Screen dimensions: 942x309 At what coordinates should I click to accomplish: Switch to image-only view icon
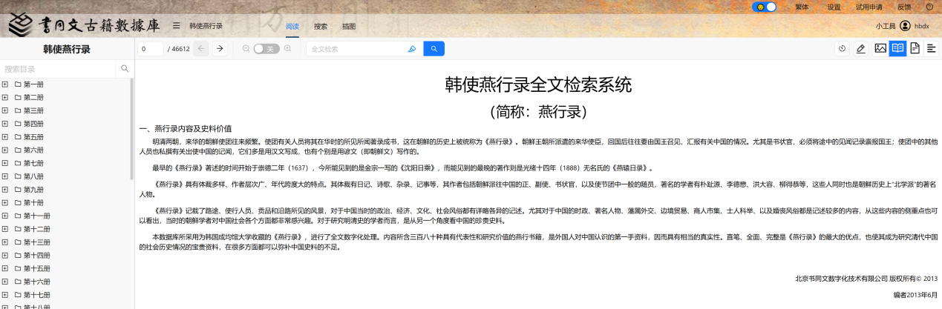point(880,49)
